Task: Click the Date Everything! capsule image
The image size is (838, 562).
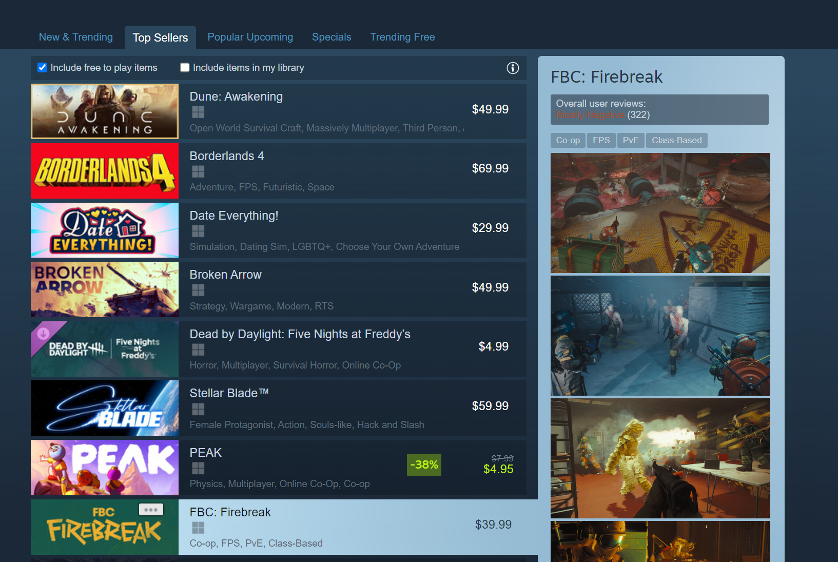Action: tap(105, 230)
